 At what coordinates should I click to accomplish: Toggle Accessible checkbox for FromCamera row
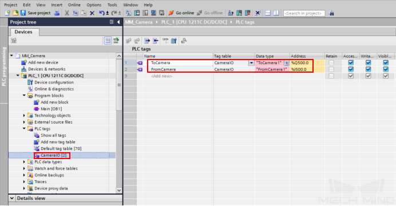click(x=351, y=69)
